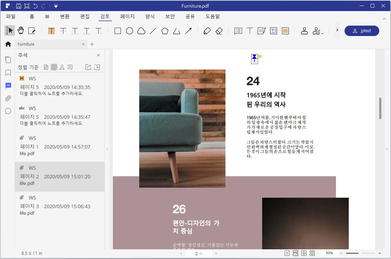Open a new tab with plus button
Image resolution: width=391 pixels, height=259 pixels.
point(92,44)
